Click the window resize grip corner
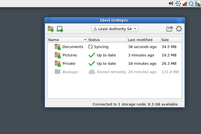This screenshot has width=201, height=134. 183,105
